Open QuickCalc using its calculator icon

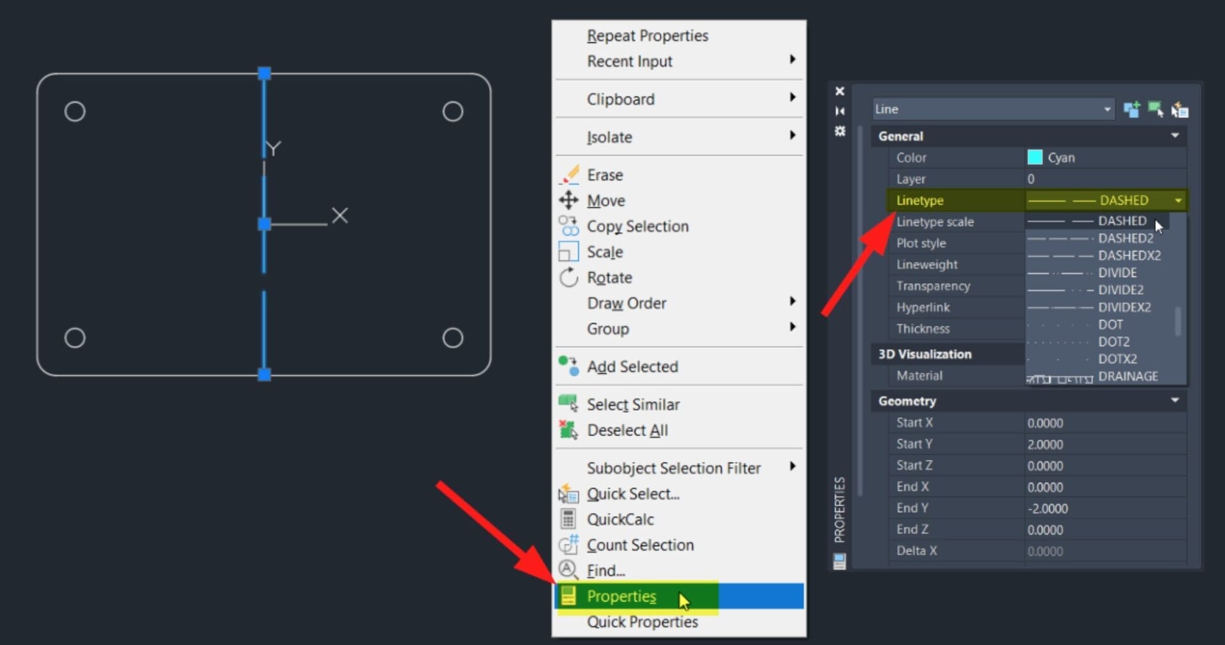tap(568, 519)
